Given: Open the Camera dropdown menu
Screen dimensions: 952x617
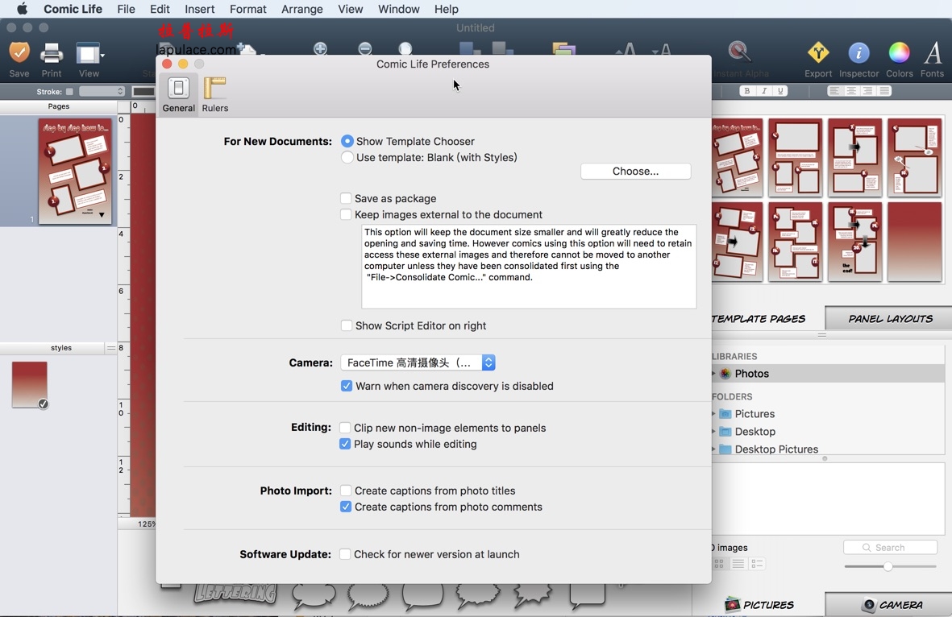Looking at the screenshot, I should pyautogui.click(x=418, y=362).
